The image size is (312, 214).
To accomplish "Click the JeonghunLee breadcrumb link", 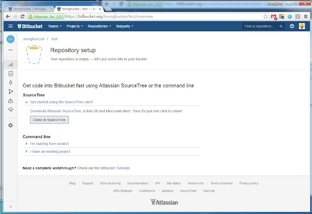I will [34, 39].
